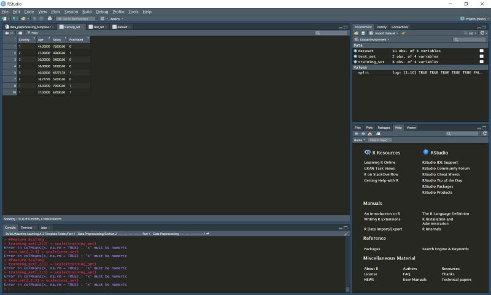Switch to the Terminal tab
Viewport: 491px width, 295px height.
[x=26, y=228]
